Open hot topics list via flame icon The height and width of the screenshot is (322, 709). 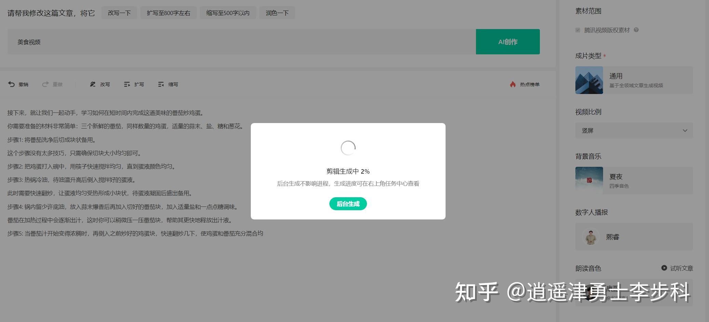513,84
